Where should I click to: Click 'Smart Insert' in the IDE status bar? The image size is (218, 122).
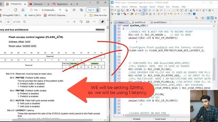160,119
